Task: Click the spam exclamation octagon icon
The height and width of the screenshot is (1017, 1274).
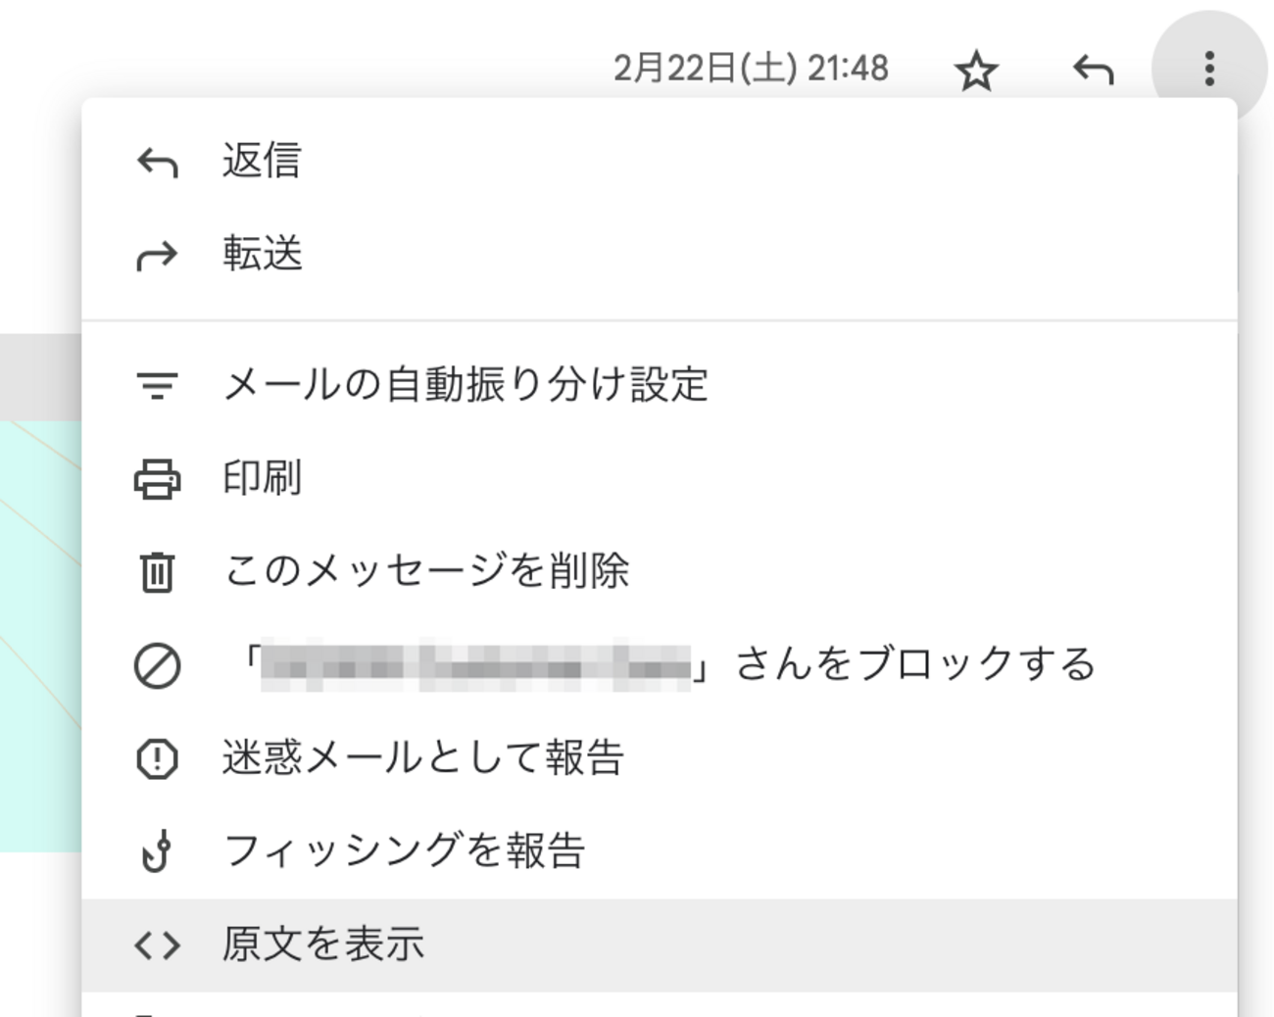Action: [157, 759]
